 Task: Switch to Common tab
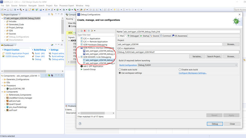(166, 36)
